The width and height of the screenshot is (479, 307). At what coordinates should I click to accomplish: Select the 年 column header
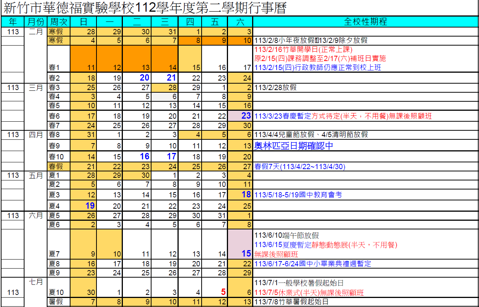click(x=13, y=22)
